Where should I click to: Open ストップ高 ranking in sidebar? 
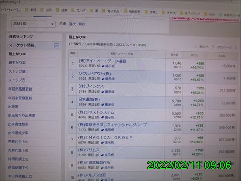17,71
